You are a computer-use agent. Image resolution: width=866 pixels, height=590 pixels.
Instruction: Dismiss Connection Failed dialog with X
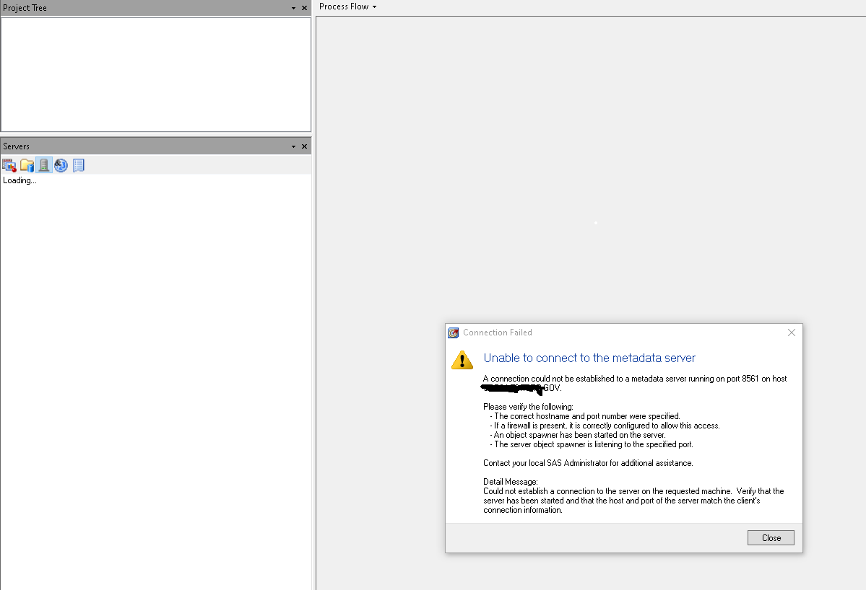point(792,333)
